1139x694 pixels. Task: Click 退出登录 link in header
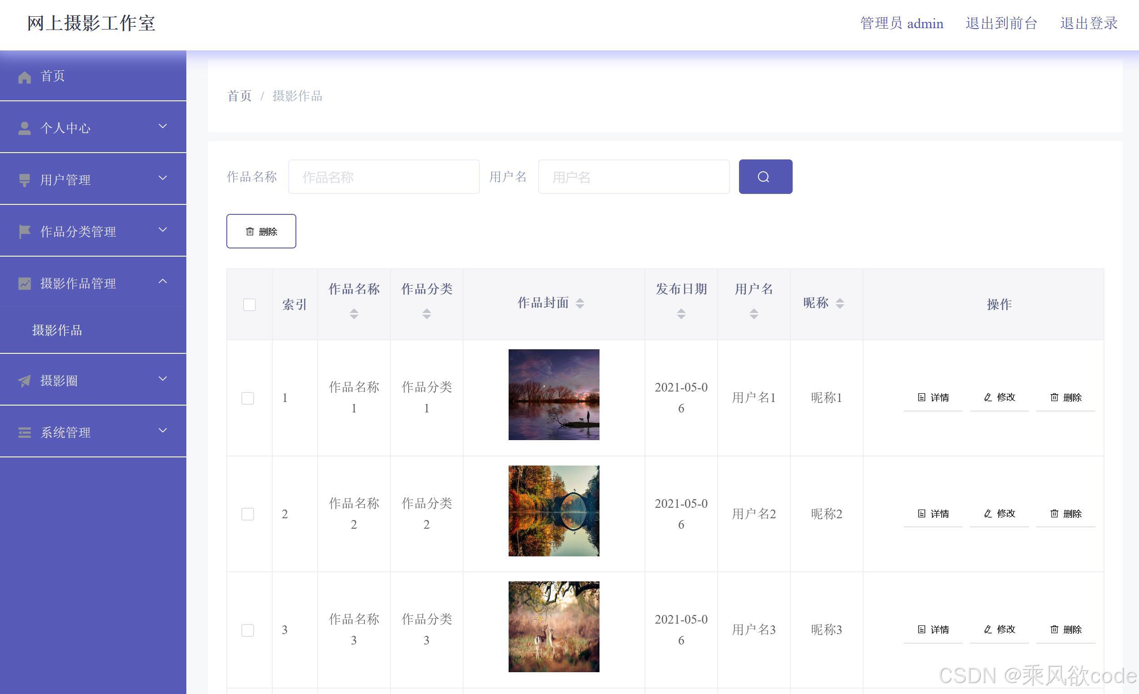click(1088, 23)
